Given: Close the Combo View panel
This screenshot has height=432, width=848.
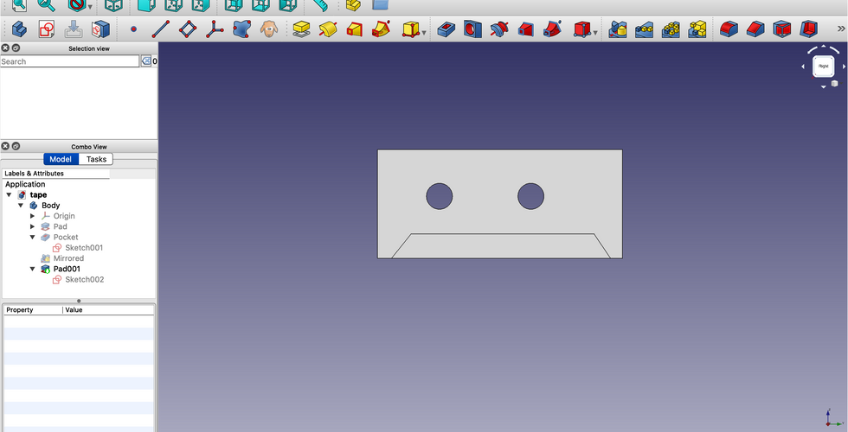Looking at the screenshot, I should click(5, 146).
